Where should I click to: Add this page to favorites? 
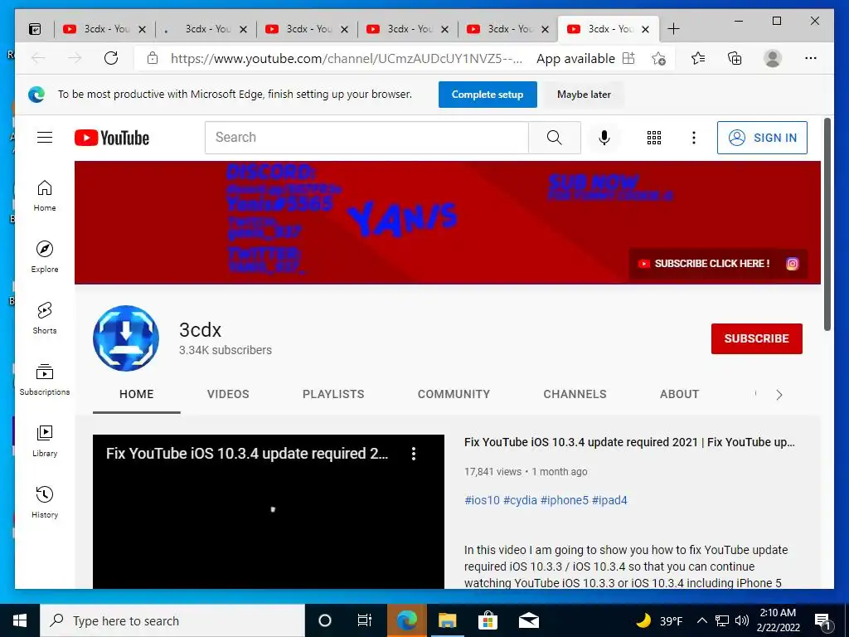point(658,58)
